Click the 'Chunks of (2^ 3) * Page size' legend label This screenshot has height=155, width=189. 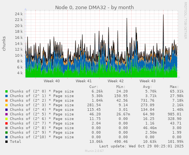click(42, 105)
